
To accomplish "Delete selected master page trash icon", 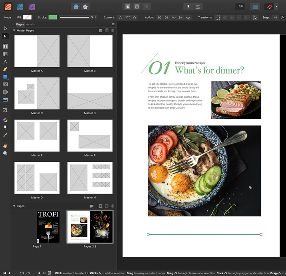I will point(112,31).
